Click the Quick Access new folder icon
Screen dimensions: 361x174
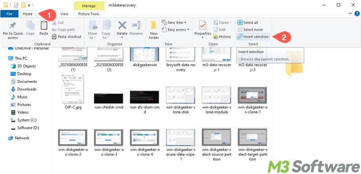pyautogui.click(x=23, y=5)
